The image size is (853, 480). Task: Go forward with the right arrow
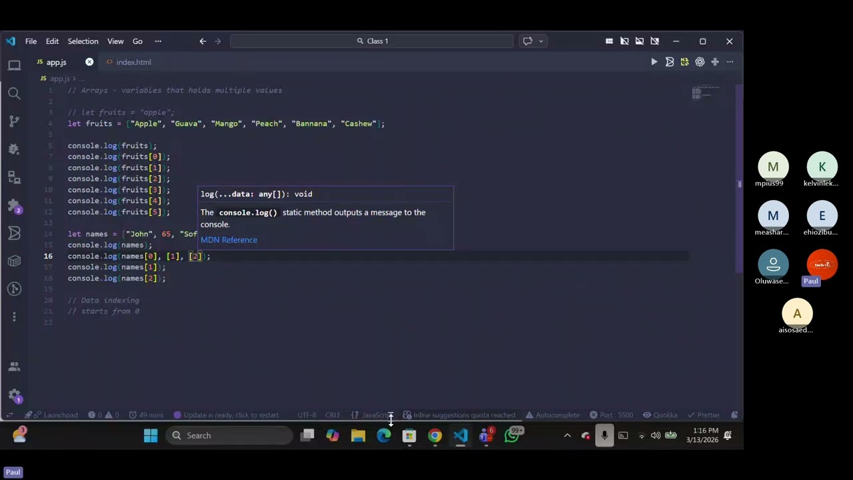[x=217, y=41]
